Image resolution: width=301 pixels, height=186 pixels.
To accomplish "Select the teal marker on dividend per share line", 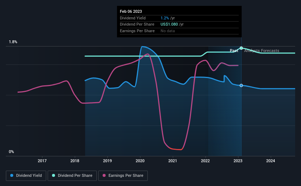I will click(241, 48).
